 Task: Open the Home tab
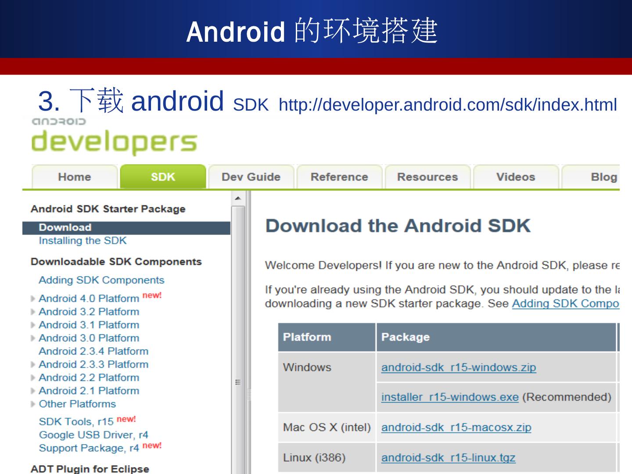point(75,177)
